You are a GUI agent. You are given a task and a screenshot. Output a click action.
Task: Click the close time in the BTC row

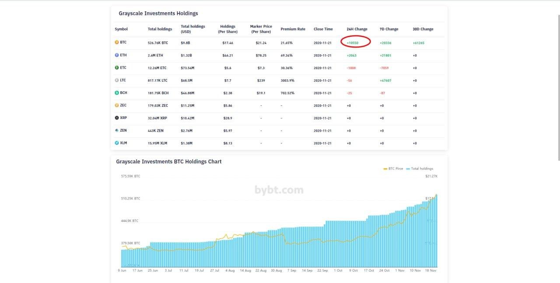(322, 43)
